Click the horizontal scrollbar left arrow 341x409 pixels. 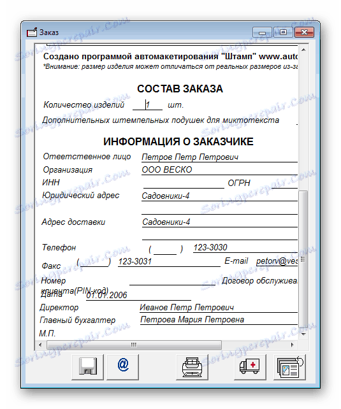40,345
